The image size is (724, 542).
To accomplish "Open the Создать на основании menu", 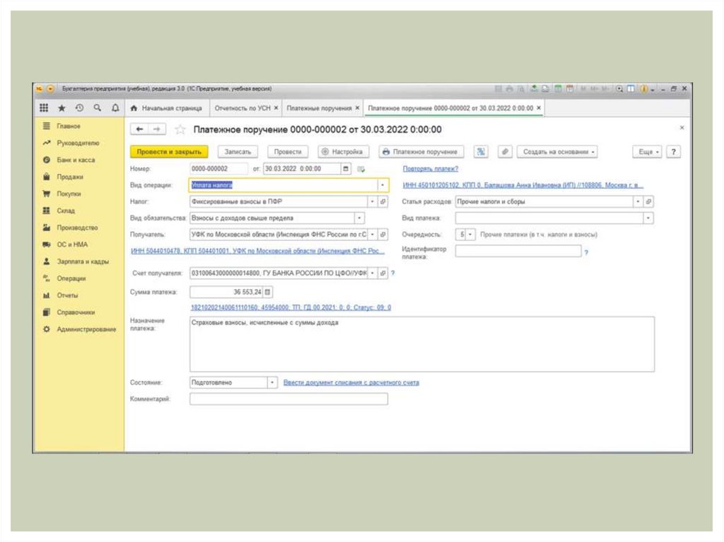I will point(558,152).
